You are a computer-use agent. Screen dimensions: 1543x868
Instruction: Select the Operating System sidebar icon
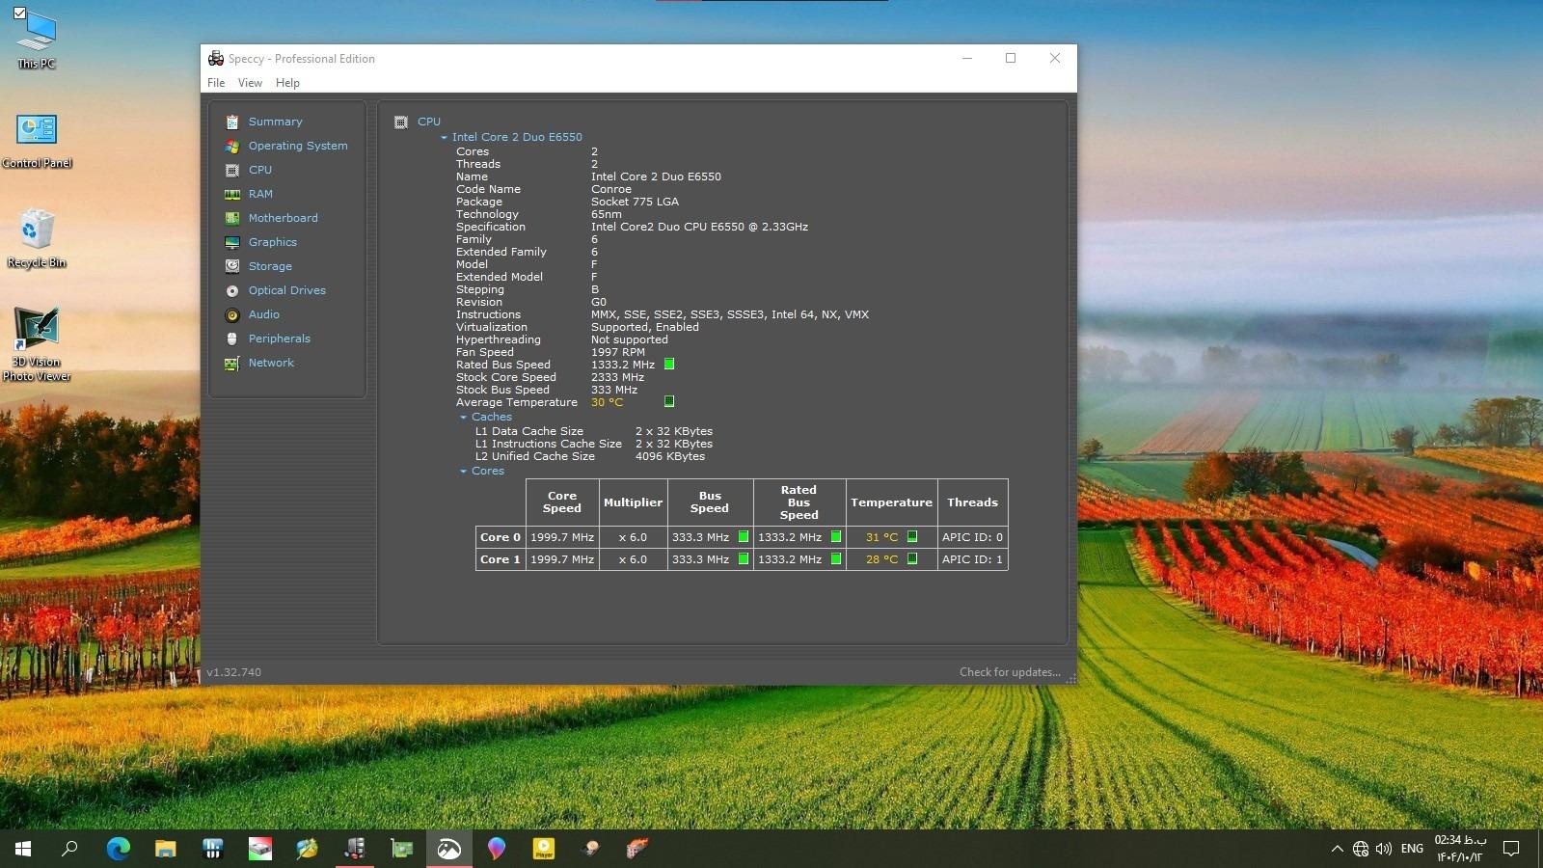click(x=231, y=147)
